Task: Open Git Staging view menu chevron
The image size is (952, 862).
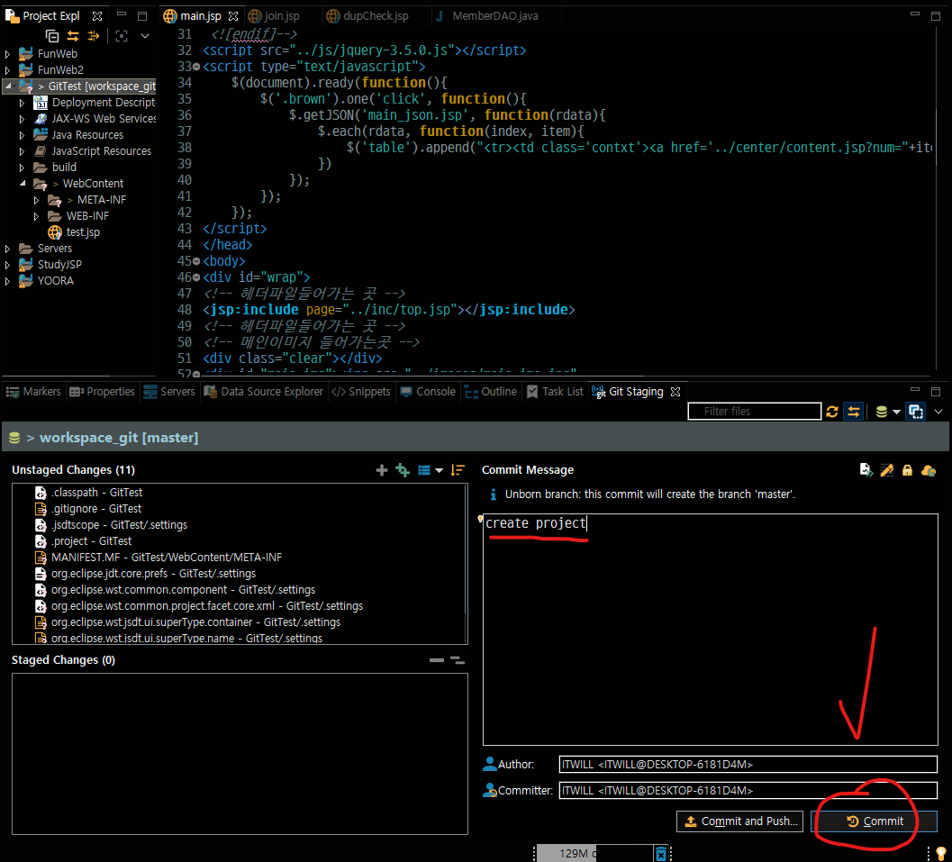Action: pos(938,412)
